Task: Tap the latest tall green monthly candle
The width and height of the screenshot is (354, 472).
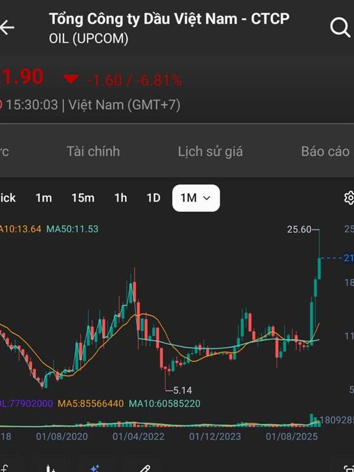Action: (x=319, y=268)
